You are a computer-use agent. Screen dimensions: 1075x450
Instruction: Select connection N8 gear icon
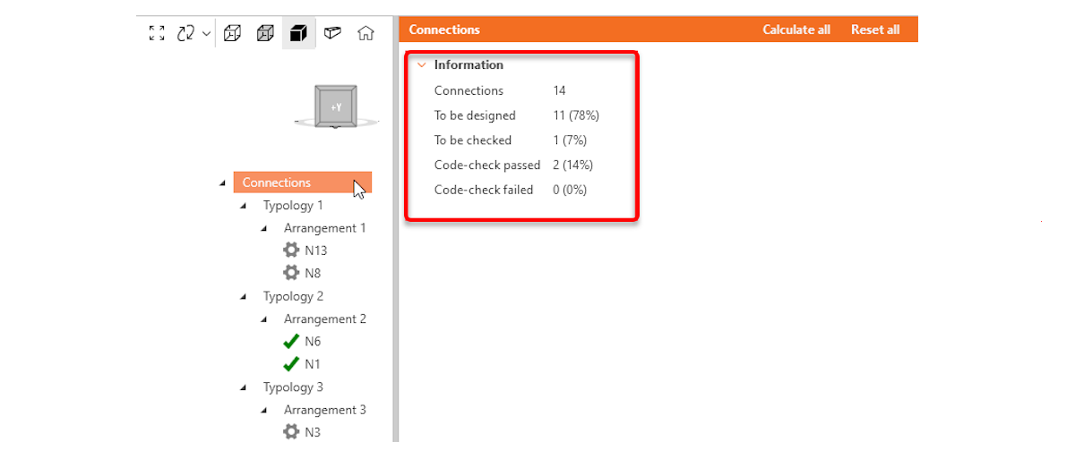291,273
